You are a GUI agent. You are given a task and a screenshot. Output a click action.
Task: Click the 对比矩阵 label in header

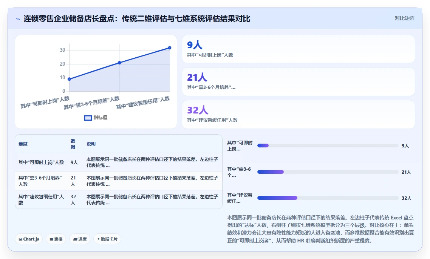point(405,18)
